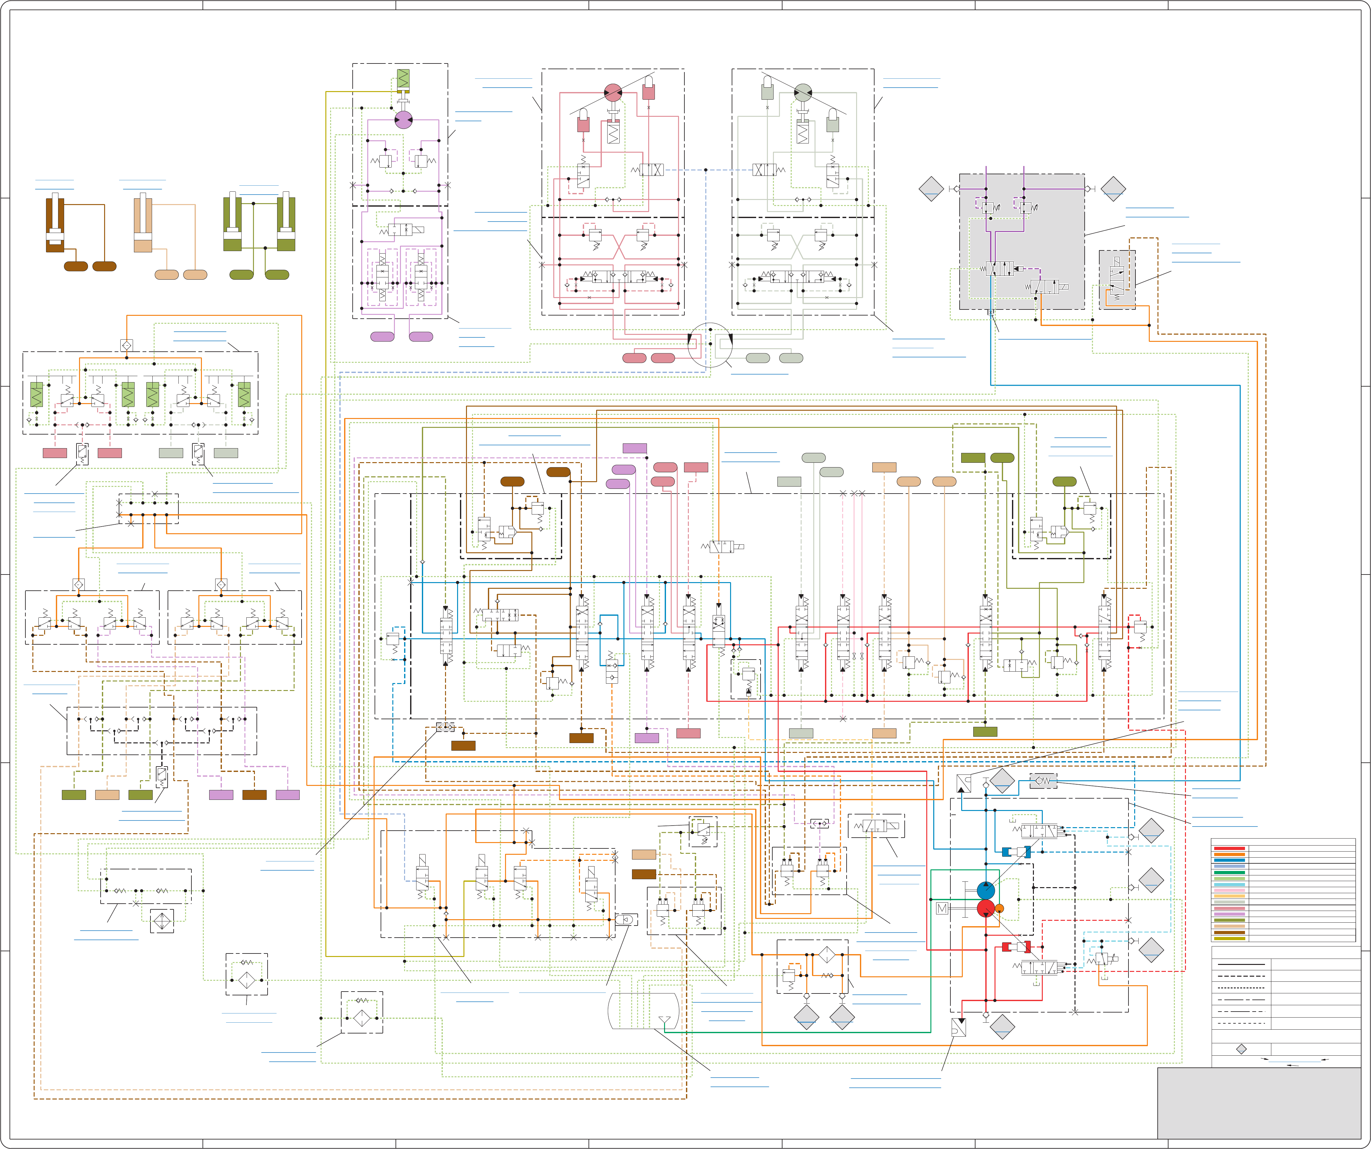Select the blue-filled actuator near the blue pump
Image resolution: width=1371 pixels, height=1149 pixels.
tap(1016, 851)
